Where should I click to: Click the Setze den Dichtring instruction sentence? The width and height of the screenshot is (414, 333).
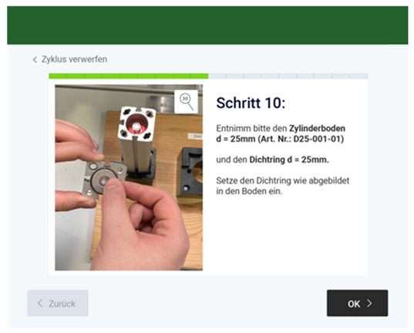(x=283, y=186)
